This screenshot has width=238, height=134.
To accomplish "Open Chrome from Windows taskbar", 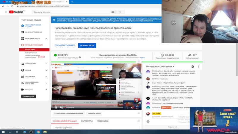I will [x=38, y=132].
